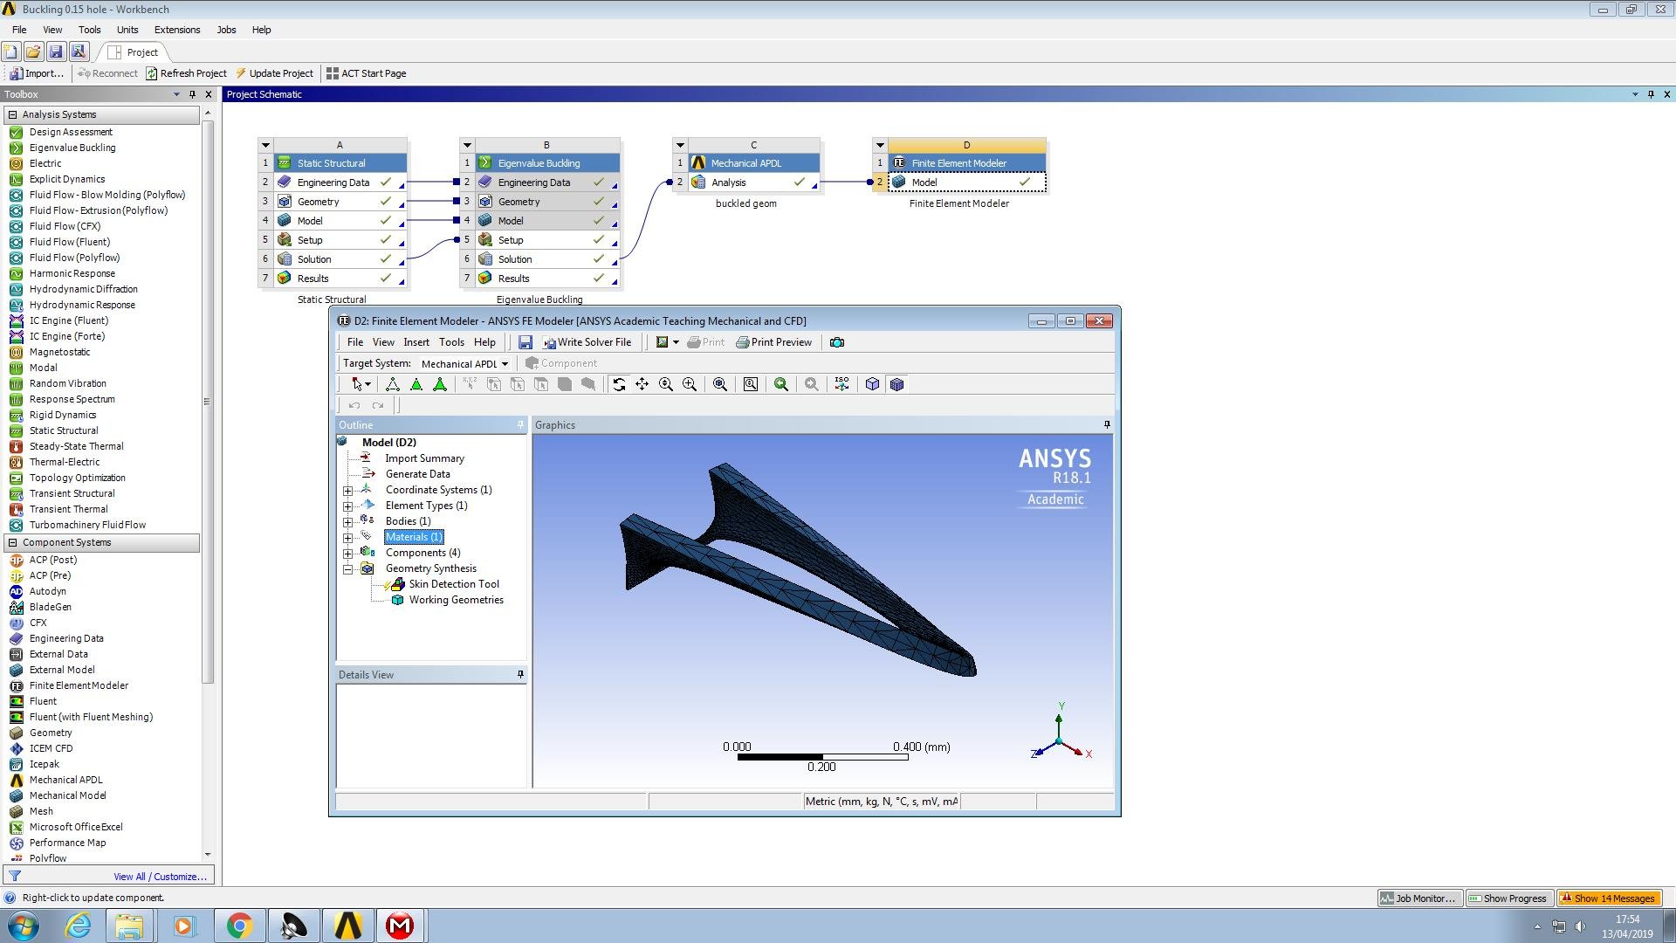Set ISO isometric view

point(841,384)
